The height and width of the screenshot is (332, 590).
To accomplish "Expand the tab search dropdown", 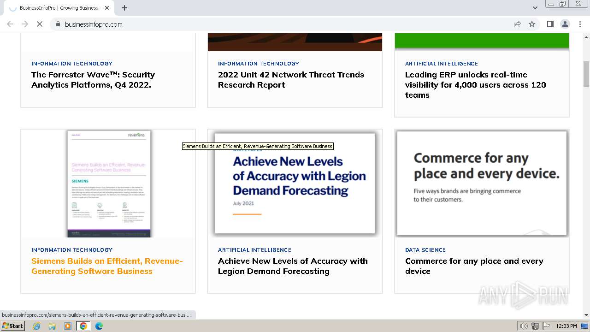I will click(535, 8).
